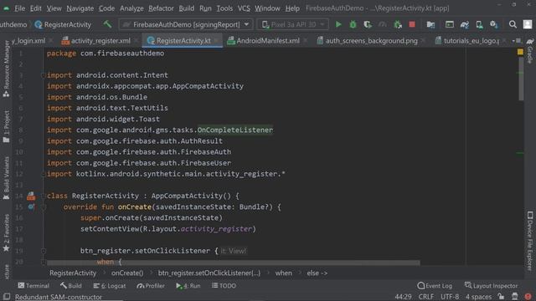
Task: Open the Tools menu
Action: click(224, 8)
